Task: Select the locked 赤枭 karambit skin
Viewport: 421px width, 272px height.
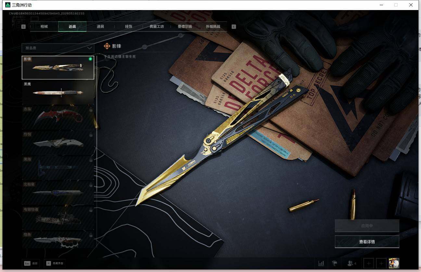Action: pyautogui.click(x=58, y=118)
